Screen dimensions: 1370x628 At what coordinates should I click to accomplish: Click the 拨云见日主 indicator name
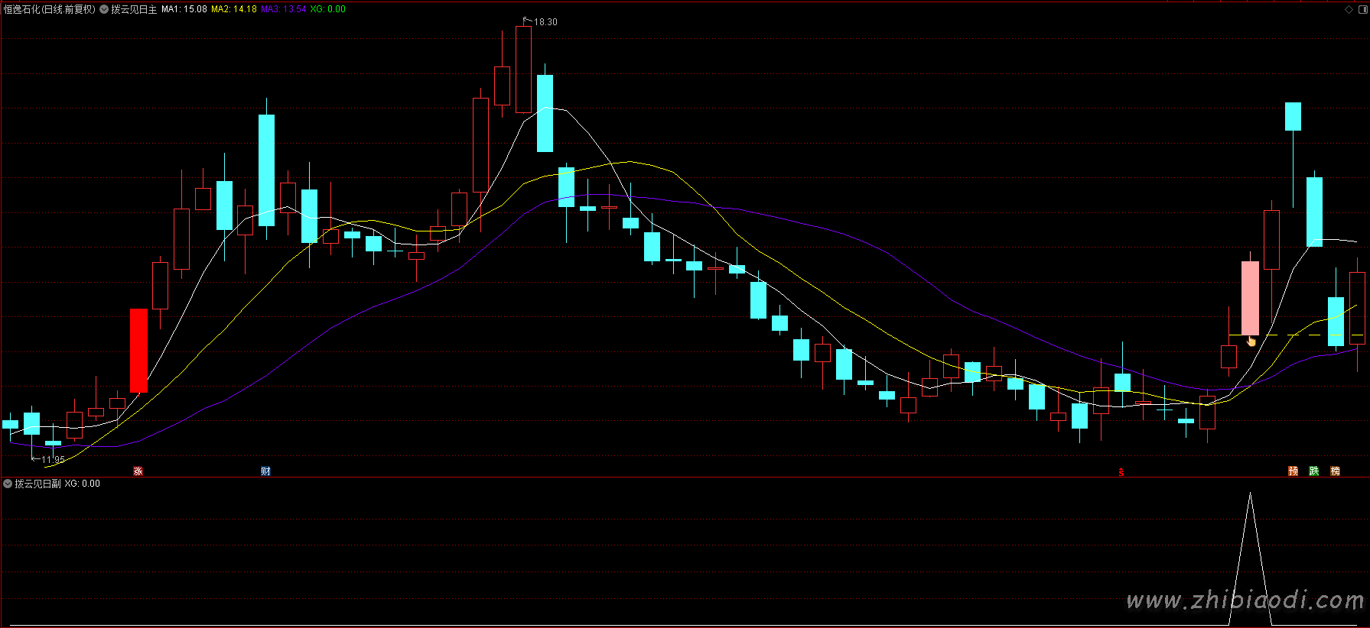pyautogui.click(x=134, y=9)
